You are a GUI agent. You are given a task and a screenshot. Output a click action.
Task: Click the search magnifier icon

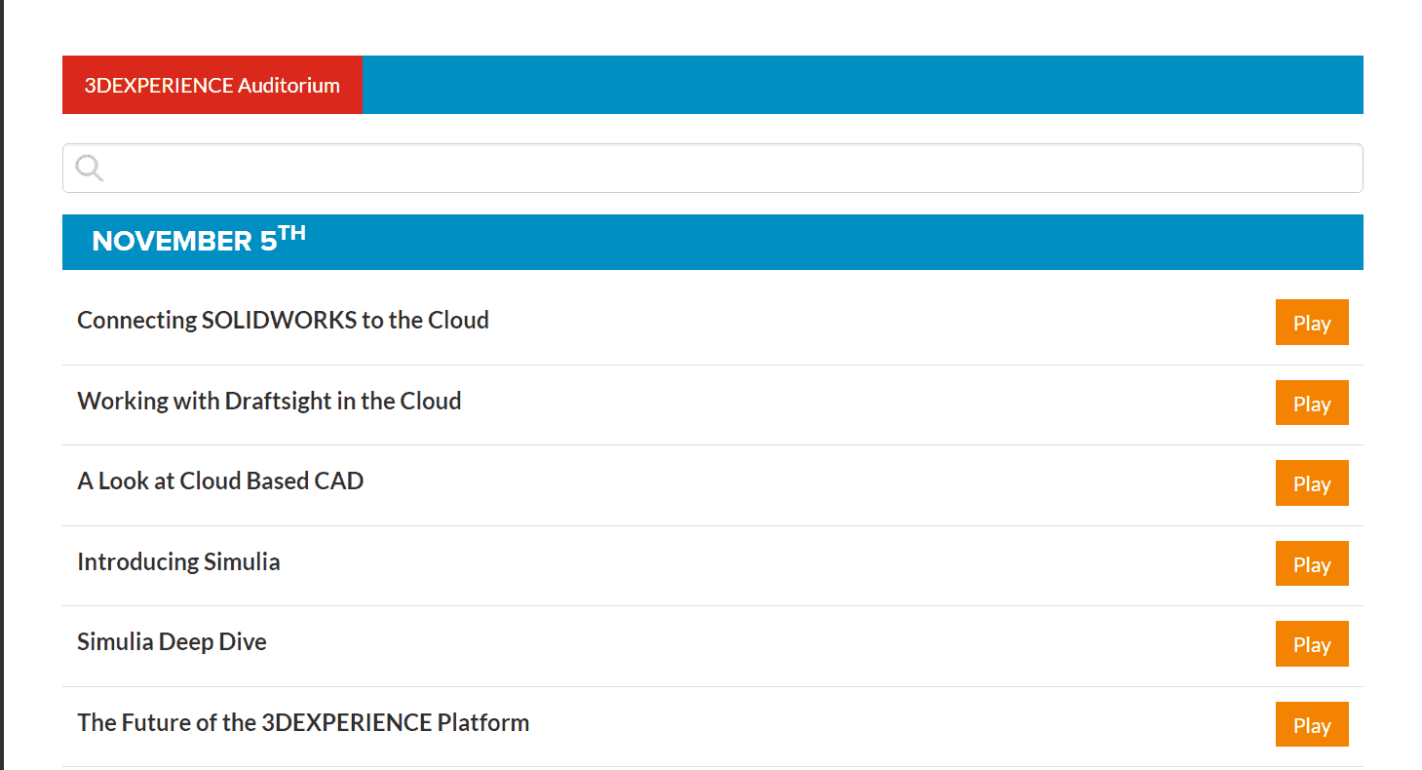(x=90, y=169)
